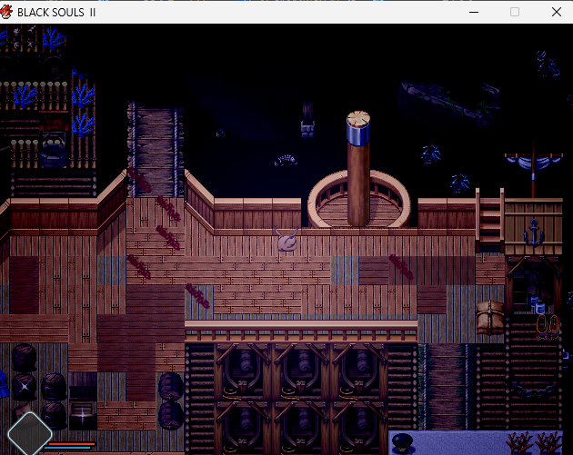573x455 pixels.
Task: Click the Black Souls II window title icon
Action: coord(6,12)
